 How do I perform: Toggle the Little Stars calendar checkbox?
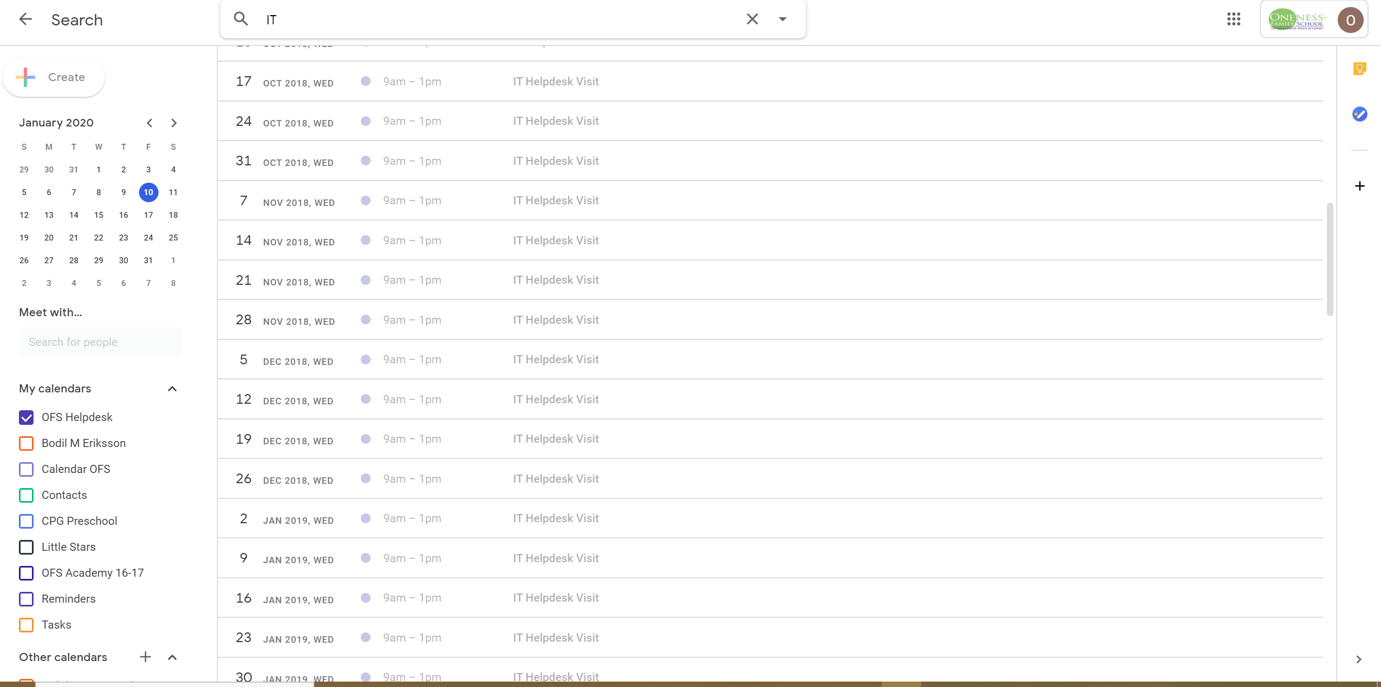click(27, 547)
